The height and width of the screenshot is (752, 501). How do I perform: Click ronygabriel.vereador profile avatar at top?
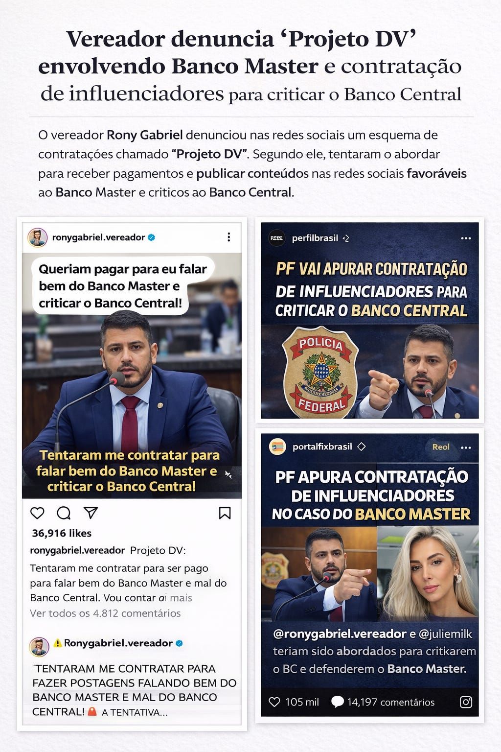point(37,237)
